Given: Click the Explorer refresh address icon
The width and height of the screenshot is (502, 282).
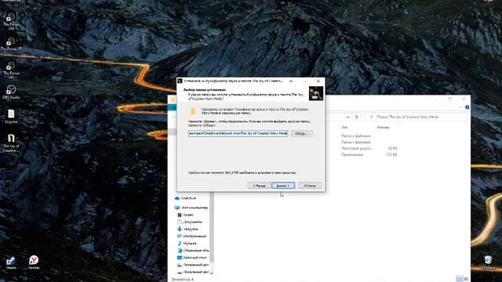Looking at the screenshot, I should (357, 117).
